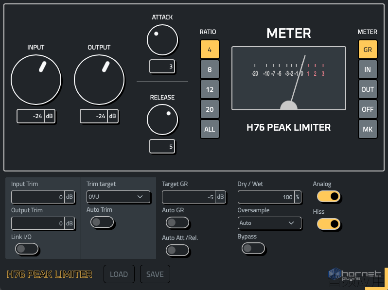This screenshot has height=290, width=388.
Task: Click the LOAD preset button
Action: tap(119, 274)
